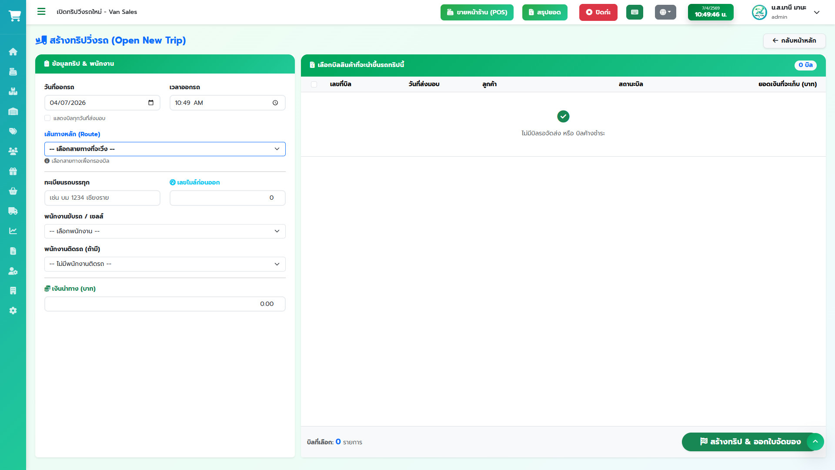This screenshot has height=470, width=835.
Task: Toggle hamburger menu to collapse sidebar
Action: (x=41, y=12)
